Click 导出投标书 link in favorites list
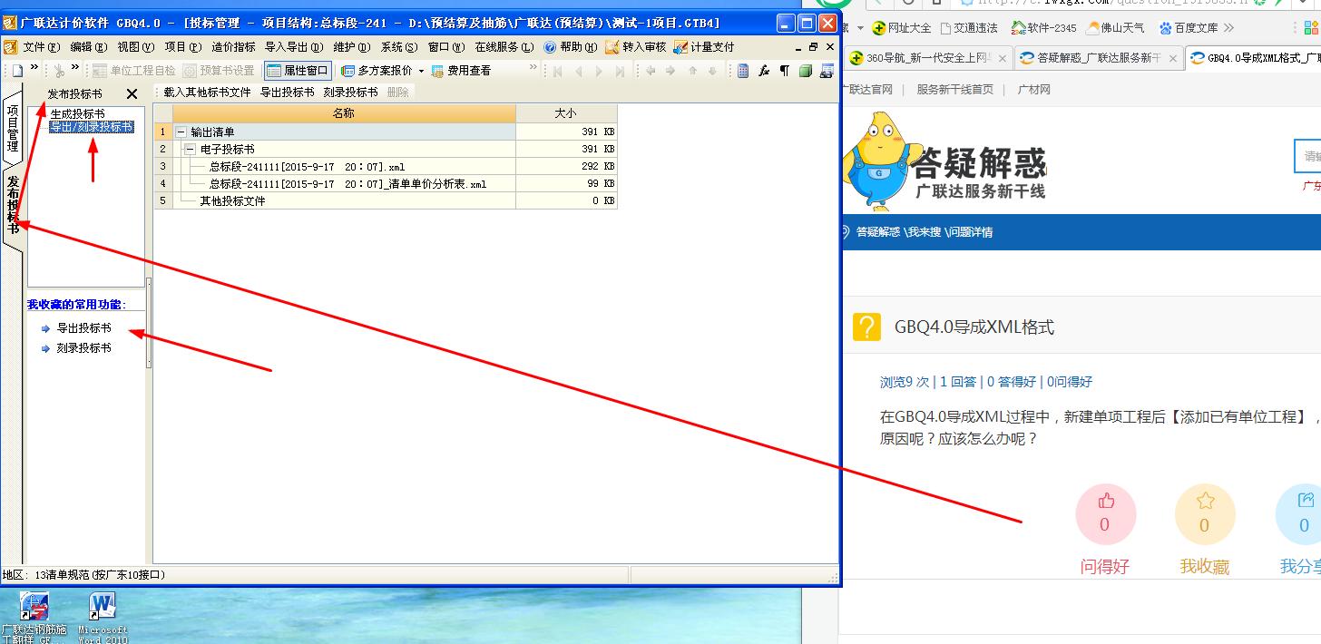The image size is (1321, 644). [83, 328]
